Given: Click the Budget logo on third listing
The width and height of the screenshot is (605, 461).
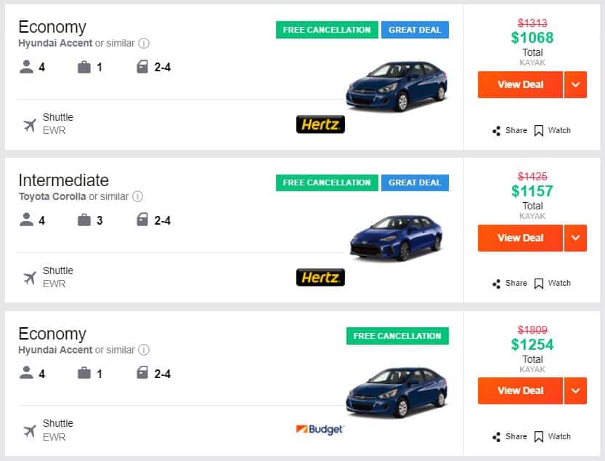Looking at the screenshot, I should (320, 430).
